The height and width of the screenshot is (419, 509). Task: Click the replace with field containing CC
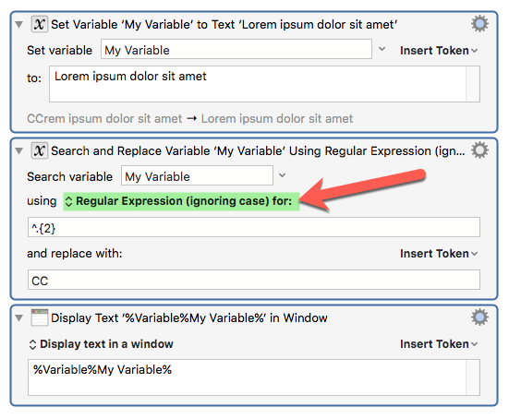[x=254, y=280]
